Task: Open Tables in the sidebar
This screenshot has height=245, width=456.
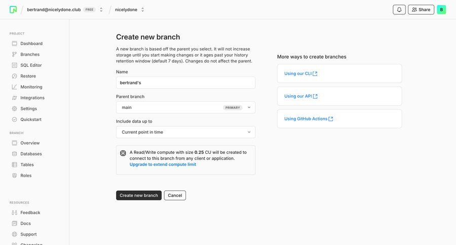Action: pyautogui.click(x=27, y=165)
